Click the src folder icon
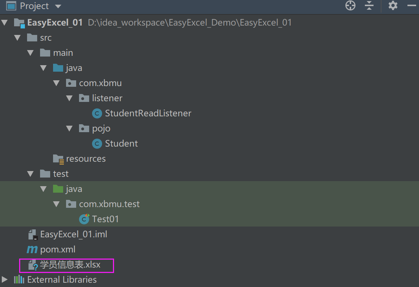This screenshot has width=419, height=287. (32, 37)
